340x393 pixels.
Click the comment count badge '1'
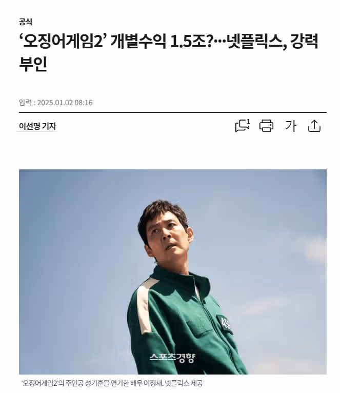pyautogui.click(x=248, y=122)
